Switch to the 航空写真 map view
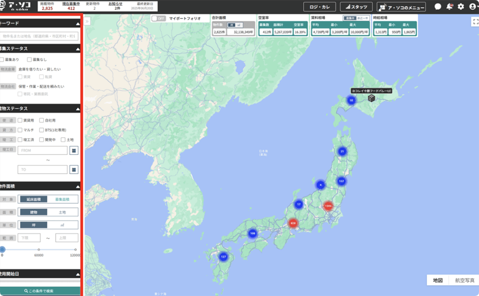Screen dimensions: 479x296 (464, 280)
